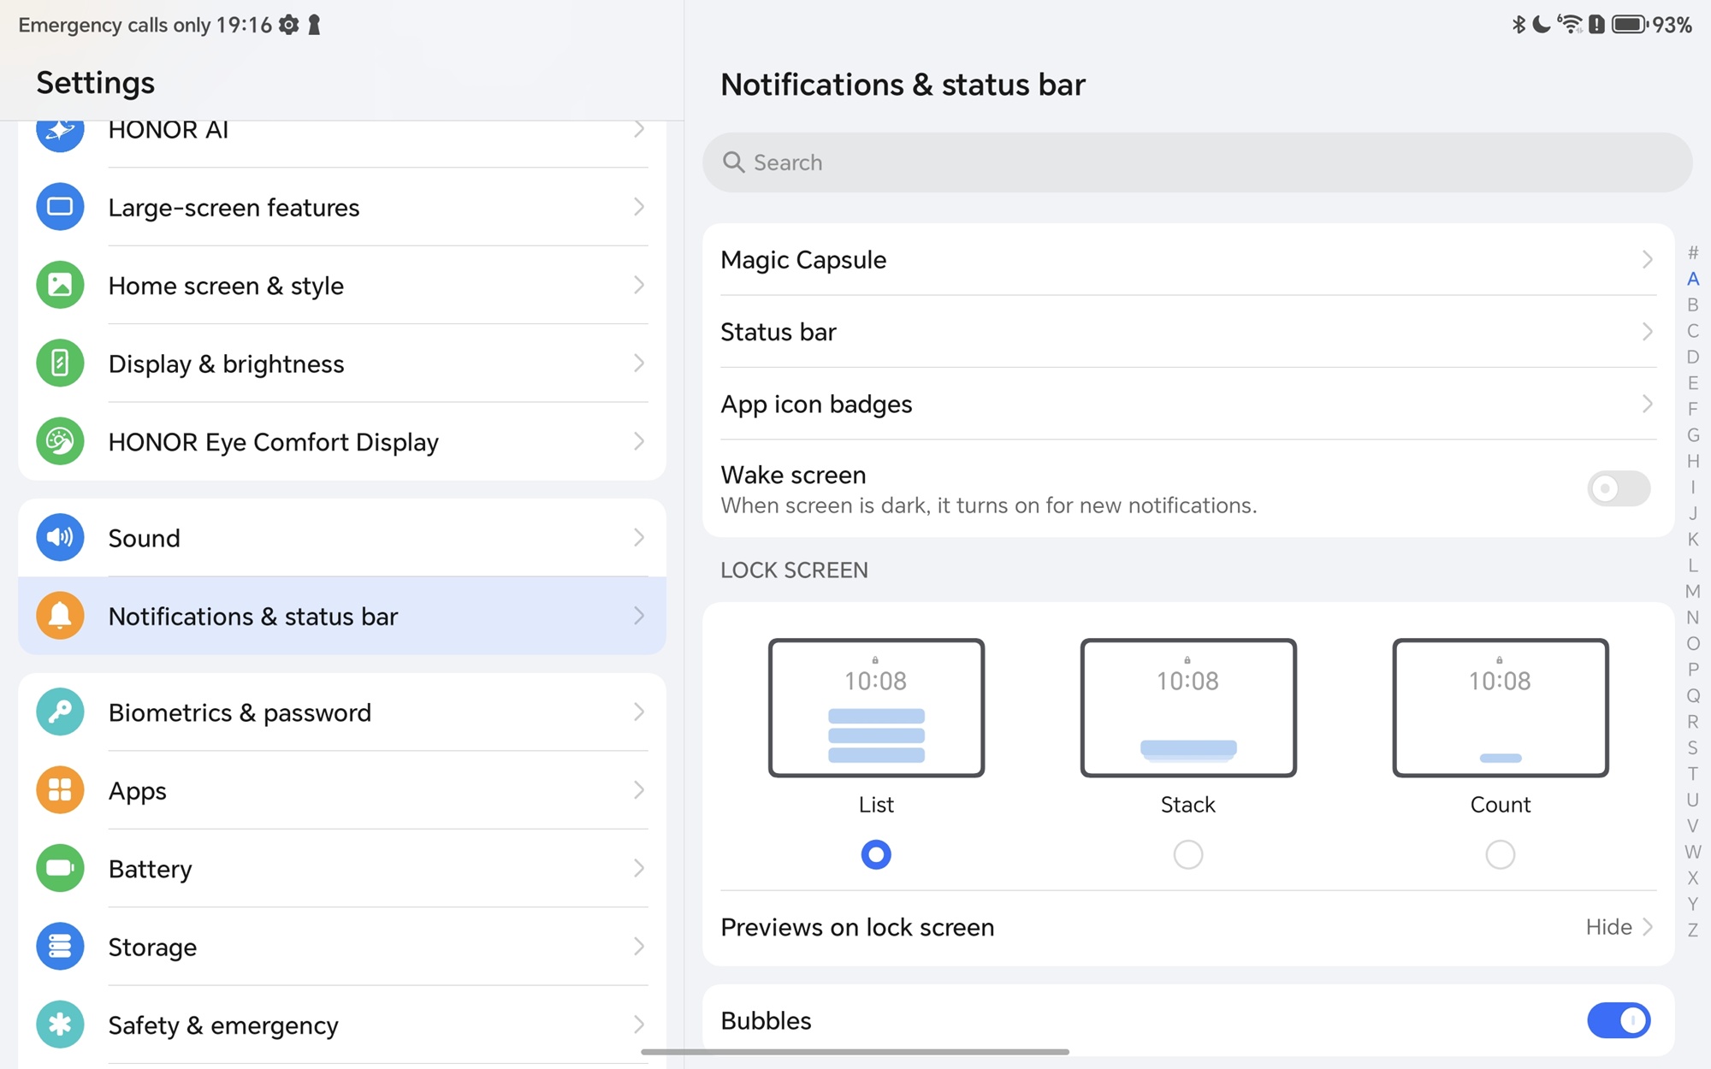This screenshot has height=1069, width=1711.
Task: Select the Stack lock screen radio button
Action: pos(1187,854)
